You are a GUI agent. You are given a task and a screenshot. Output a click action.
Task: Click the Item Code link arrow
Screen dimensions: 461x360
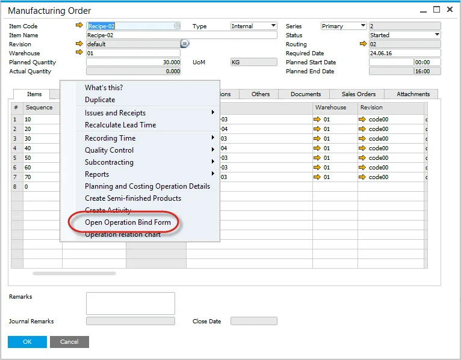pyautogui.click(x=79, y=25)
